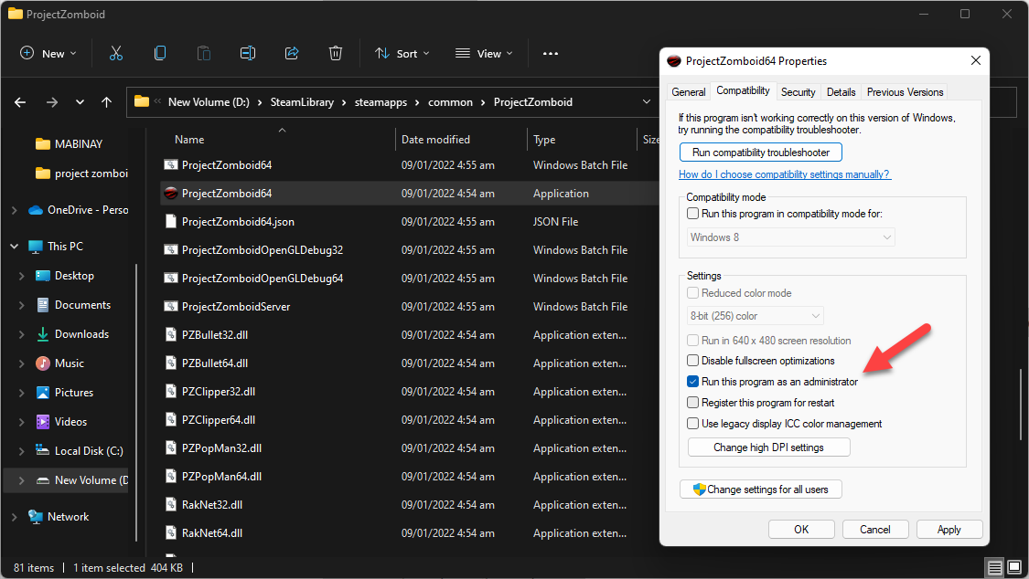The width and height of the screenshot is (1029, 579).
Task: Open How do I choose compatibility settings link
Action: pyautogui.click(x=784, y=174)
